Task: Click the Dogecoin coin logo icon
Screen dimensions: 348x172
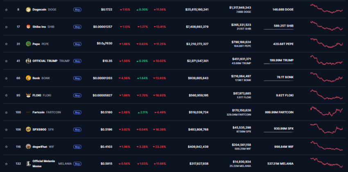Action: pos(28,9)
